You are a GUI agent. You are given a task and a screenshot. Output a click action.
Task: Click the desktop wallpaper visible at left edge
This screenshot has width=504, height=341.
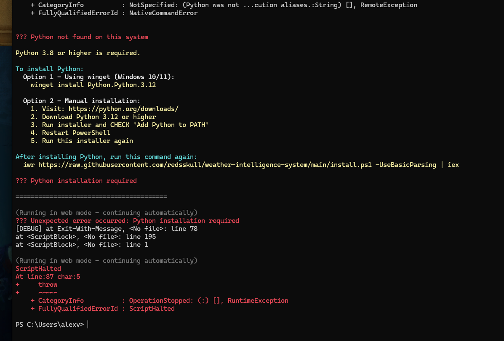(x=4, y=168)
